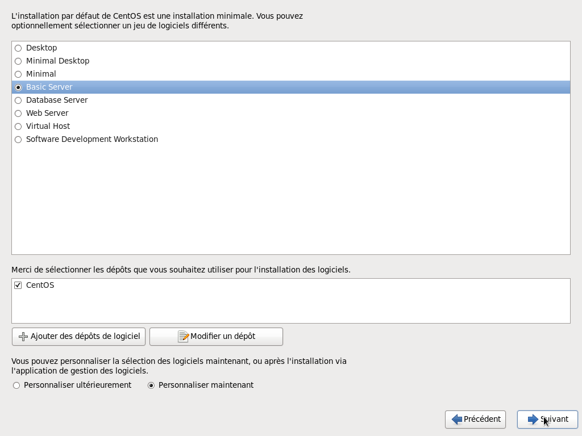The image size is (582, 436).
Task: Select Personnaliser maintenant radio button
Action: (x=151, y=385)
